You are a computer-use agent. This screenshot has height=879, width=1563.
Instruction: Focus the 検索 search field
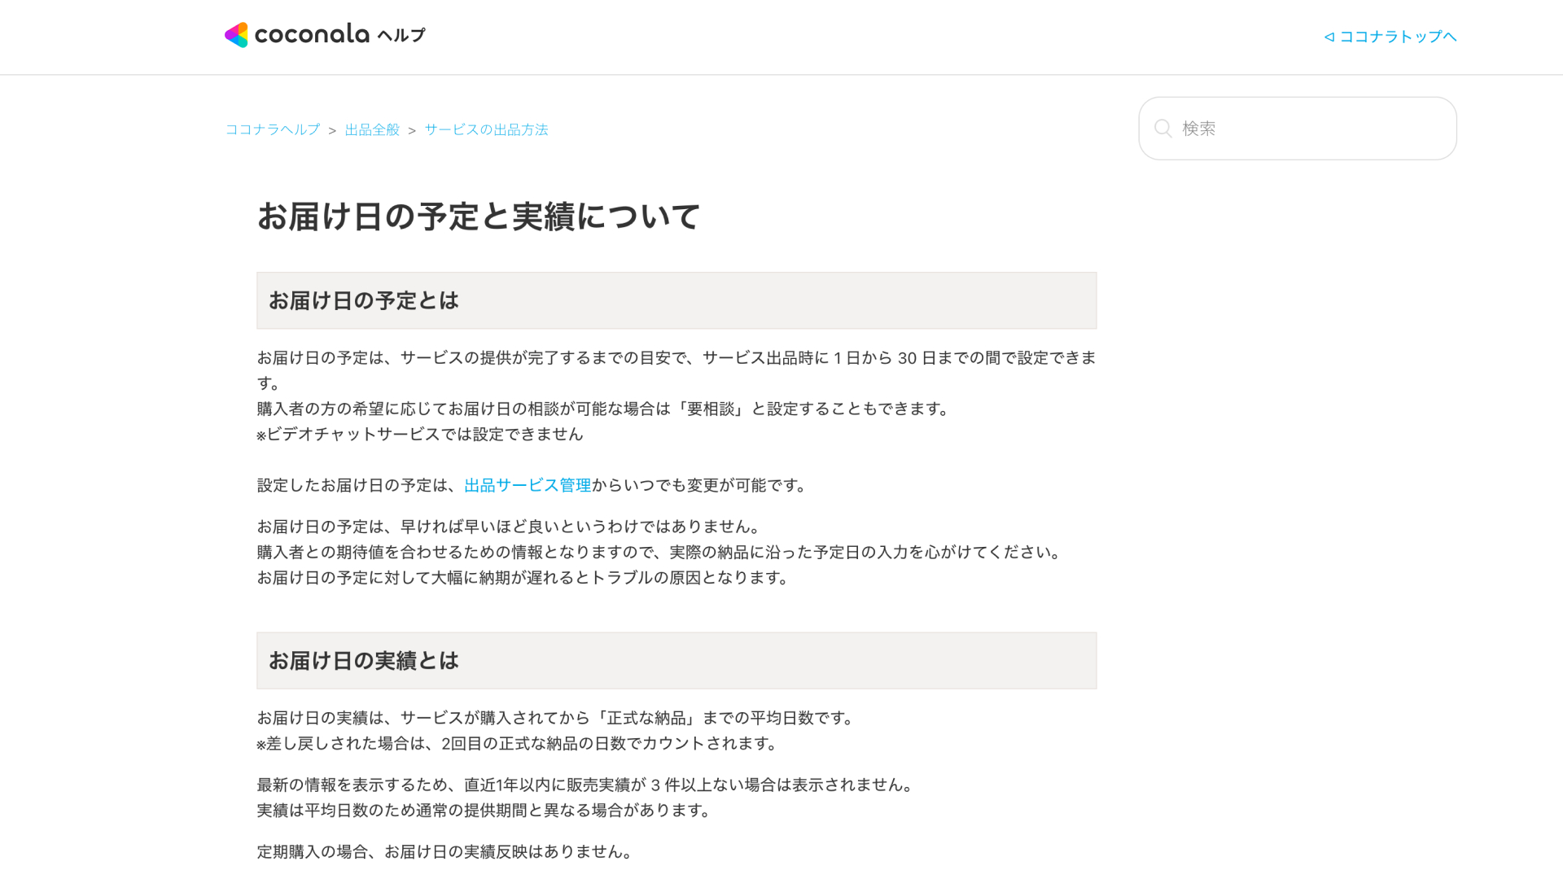(1298, 129)
